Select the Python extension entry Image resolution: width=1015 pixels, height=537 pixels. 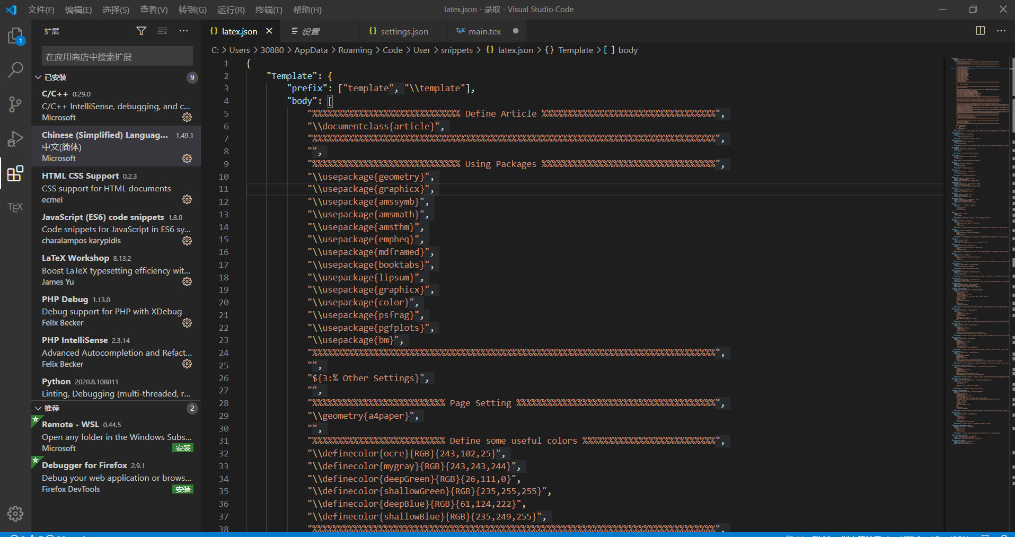coord(116,388)
